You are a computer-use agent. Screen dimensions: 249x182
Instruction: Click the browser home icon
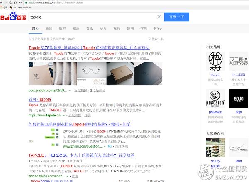click(x=15, y=3)
